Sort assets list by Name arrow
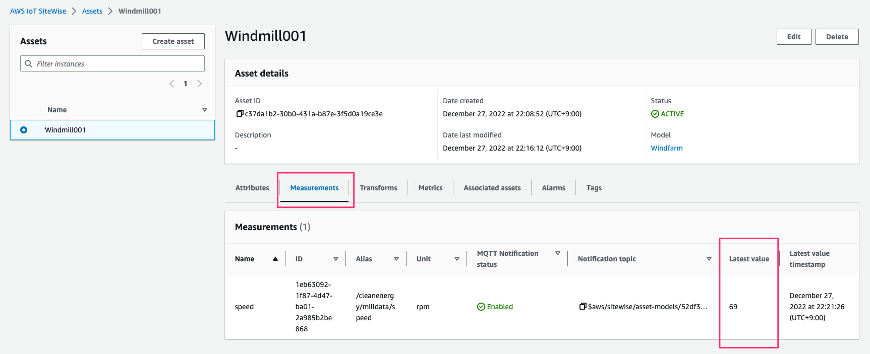The width and height of the screenshot is (870, 354). pos(205,110)
